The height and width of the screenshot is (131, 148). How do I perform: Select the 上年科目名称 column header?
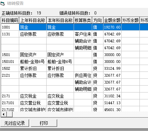pos(33,20)
